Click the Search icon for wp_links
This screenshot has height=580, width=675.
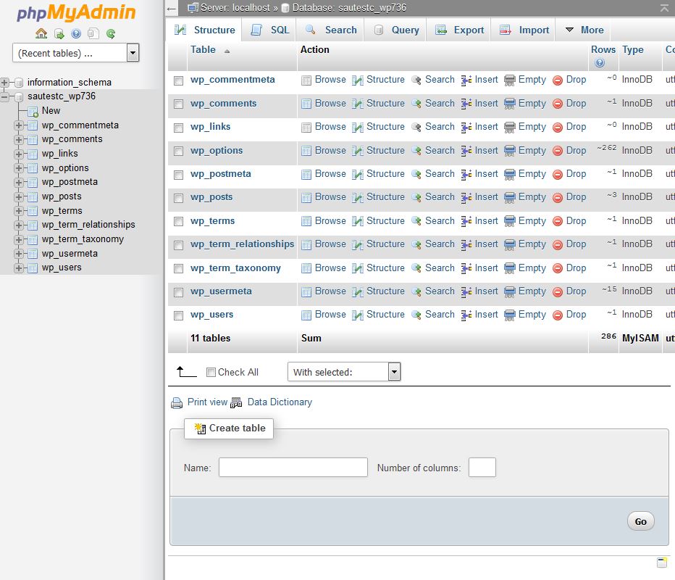416,127
